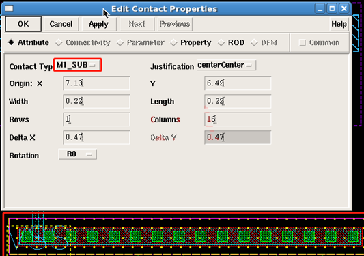Viewport: 364px width, 256px height.
Task: Click the Apply button
Action: pyautogui.click(x=98, y=24)
